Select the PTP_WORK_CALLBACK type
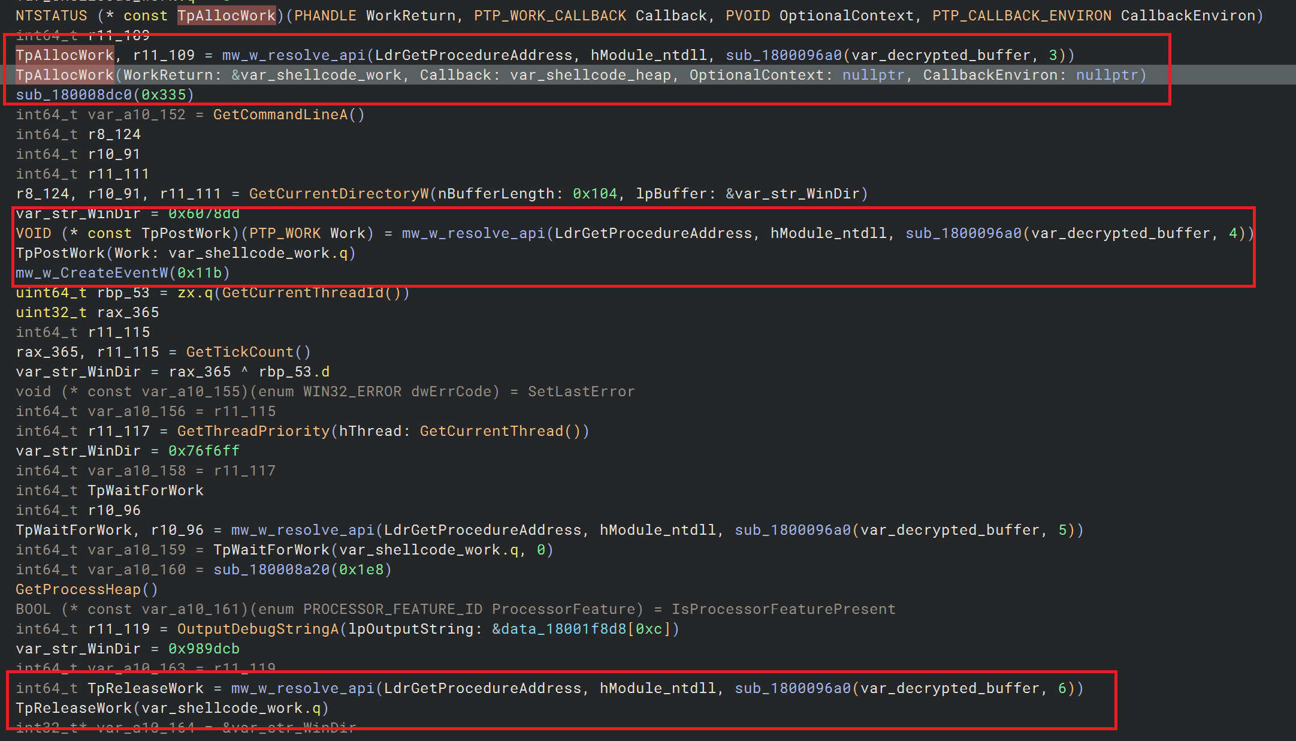The height and width of the screenshot is (741, 1296). tap(550, 16)
